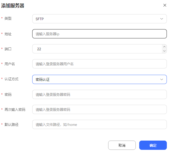This screenshot has height=153, width=170.
Task: Click the 类型 field label
Action: tap(8, 18)
